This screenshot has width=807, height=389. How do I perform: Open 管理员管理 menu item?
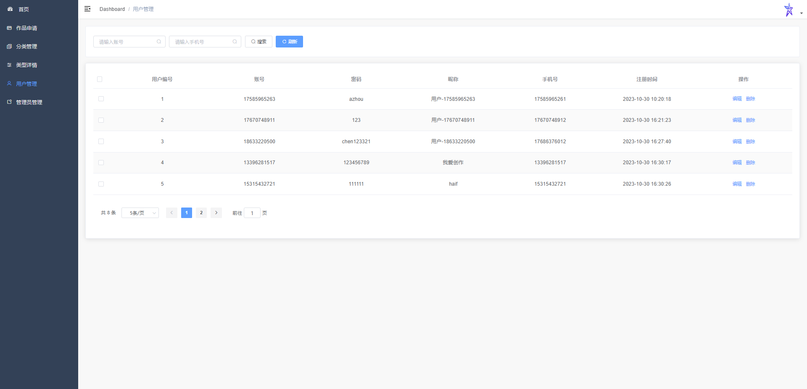[x=39, y=102]
